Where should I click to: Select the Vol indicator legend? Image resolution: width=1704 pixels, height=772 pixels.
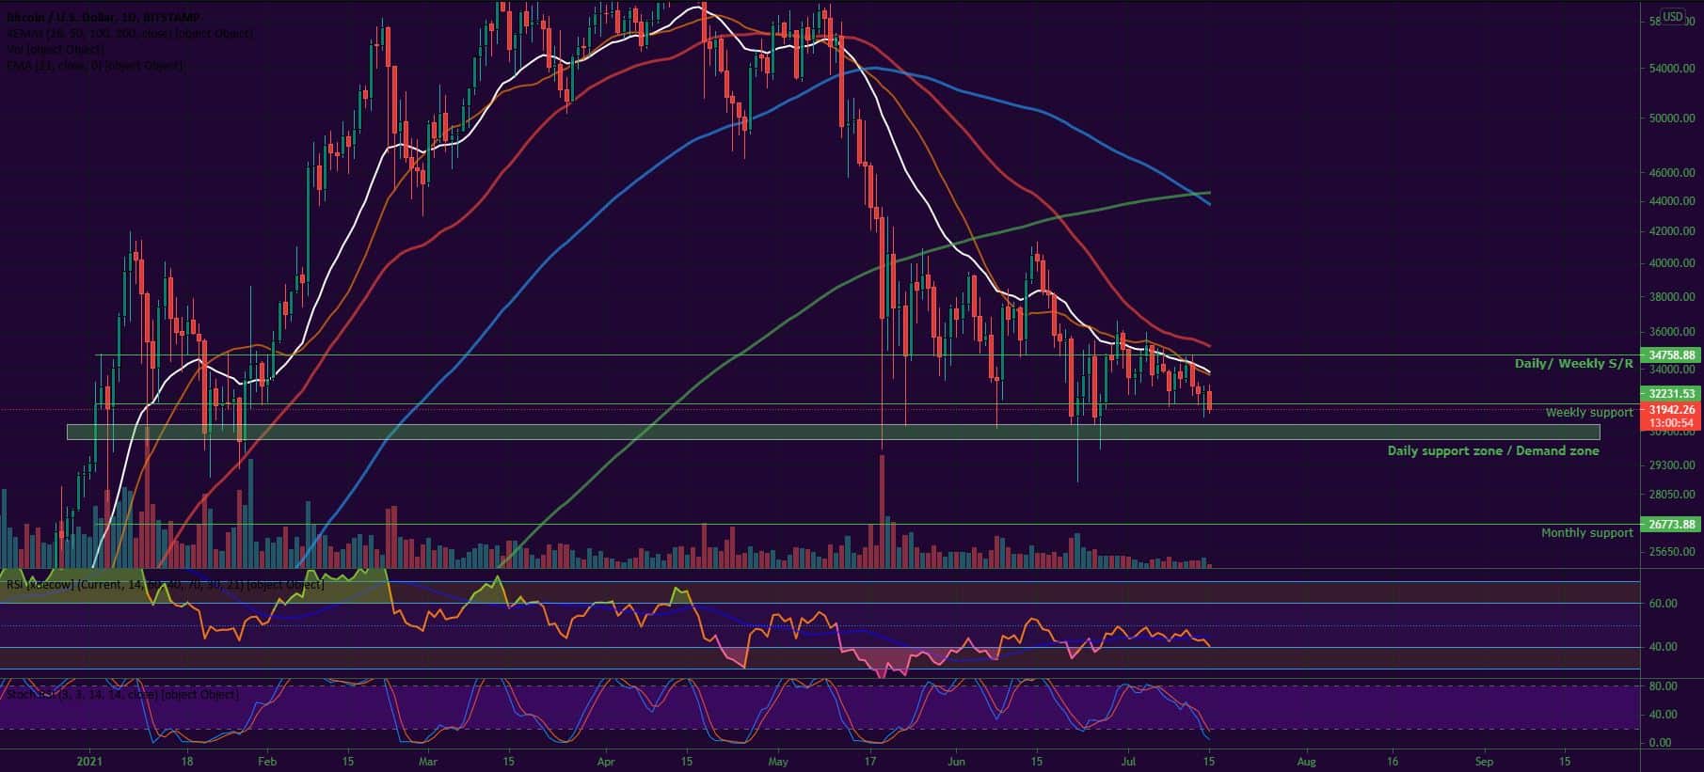[56, 49]
